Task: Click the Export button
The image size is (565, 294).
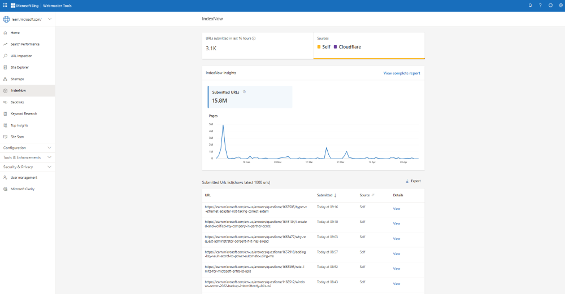Action: tap(413, 181)
